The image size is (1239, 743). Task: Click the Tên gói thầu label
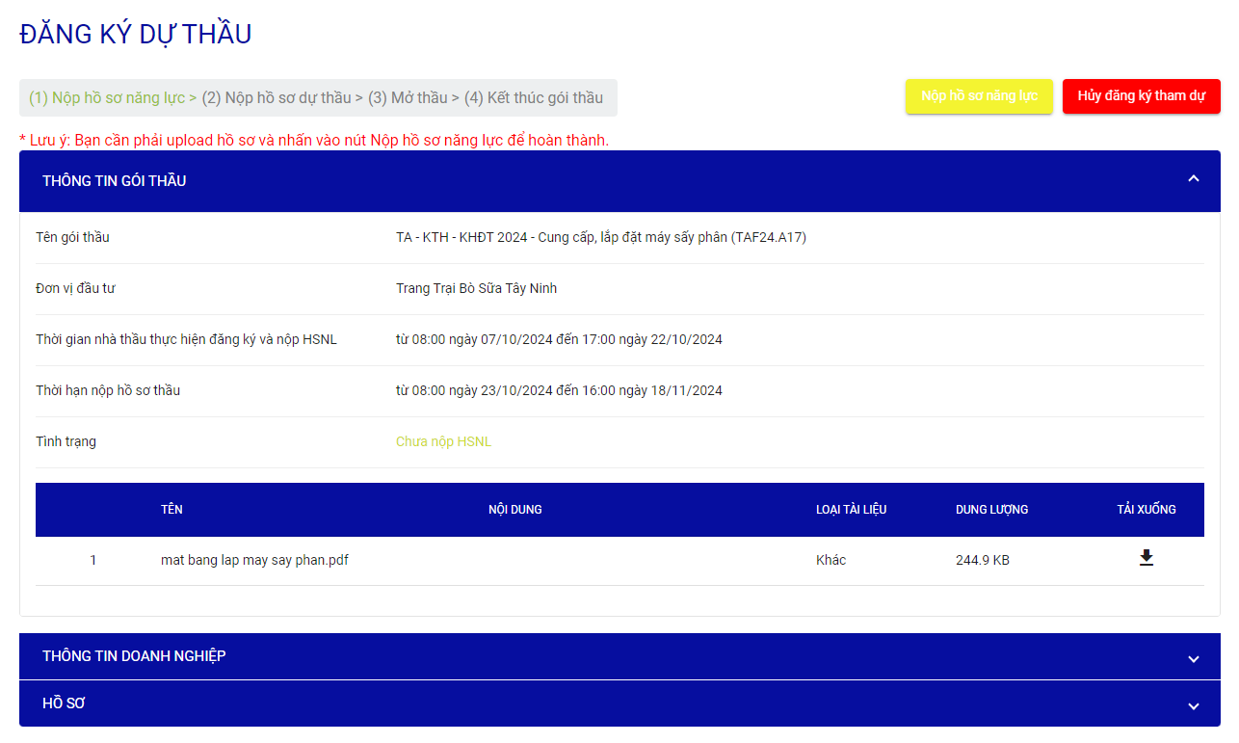[72, 237]
